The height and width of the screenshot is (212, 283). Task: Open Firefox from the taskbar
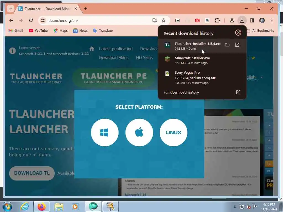click(x=42, y=206)
